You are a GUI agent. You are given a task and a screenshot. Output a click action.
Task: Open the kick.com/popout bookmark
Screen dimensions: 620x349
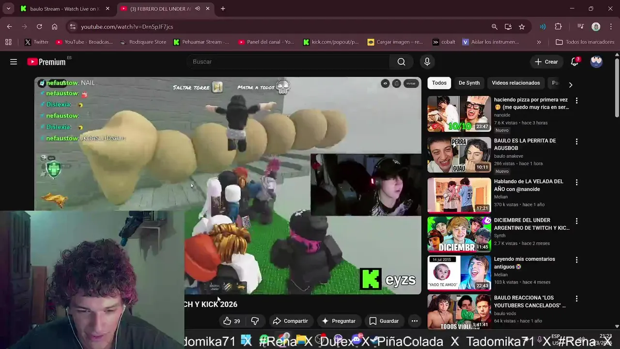(331, 42)
